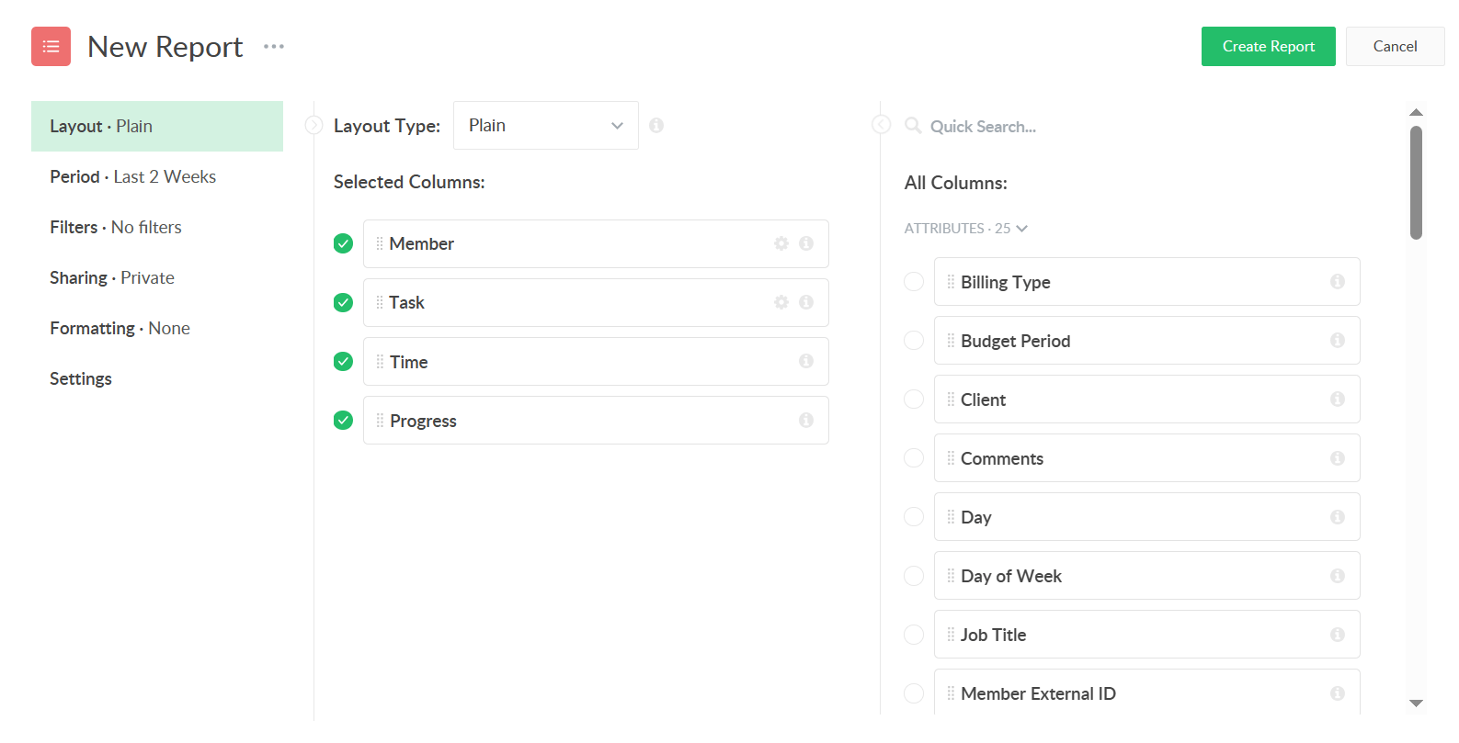Click info icon on Time column
The height and width of the screenshot is (743, 1459).
[x=806, y=361]
